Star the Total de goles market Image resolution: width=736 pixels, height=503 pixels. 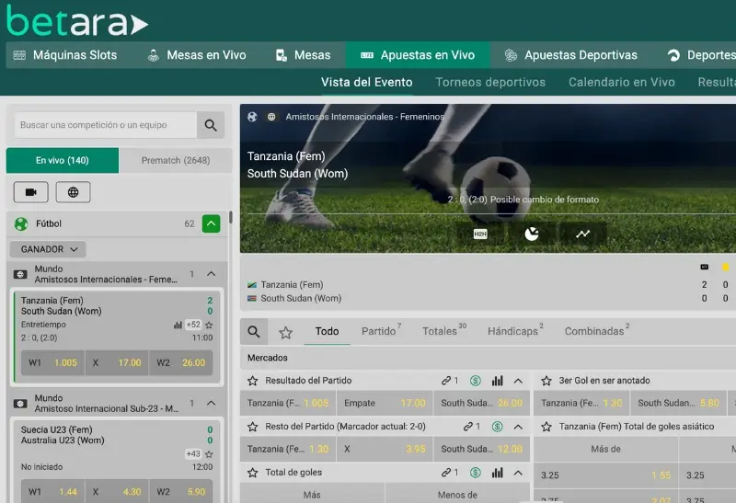pos(252,473)
